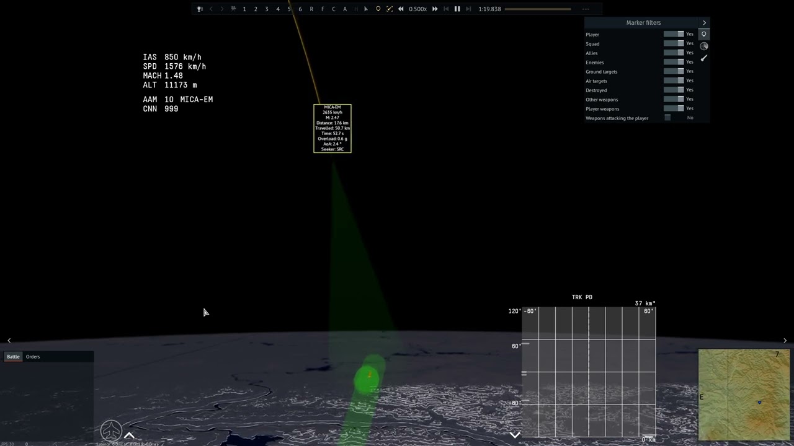Pause the replay playback
This screenshot has width=794, height=446.
point(457,9)
